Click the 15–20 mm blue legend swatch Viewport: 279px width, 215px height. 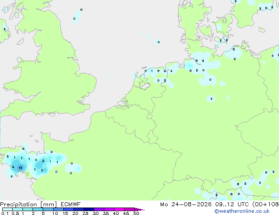(69, 209)
